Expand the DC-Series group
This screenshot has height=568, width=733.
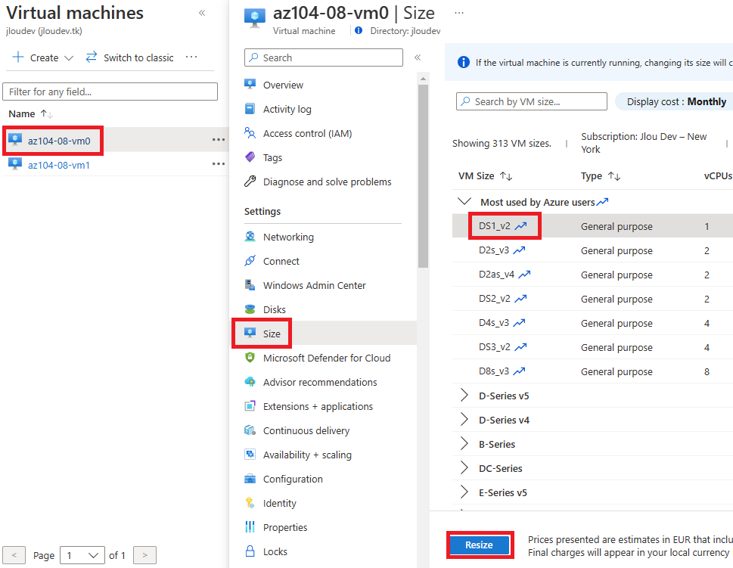(x=464, y=468)
